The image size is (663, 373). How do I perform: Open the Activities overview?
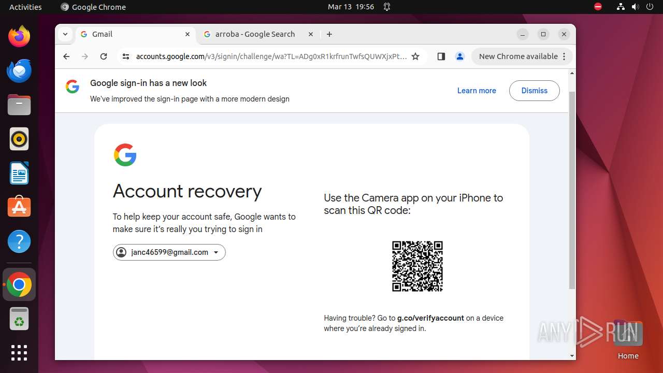[x=25, y=7]
